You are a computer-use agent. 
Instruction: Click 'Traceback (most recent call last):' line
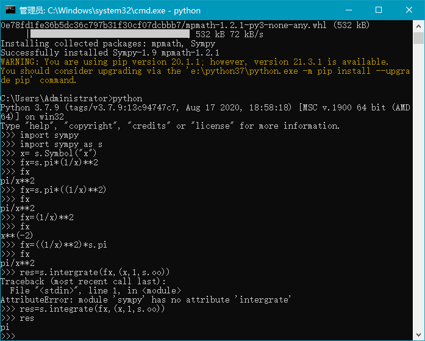(83, 281)
